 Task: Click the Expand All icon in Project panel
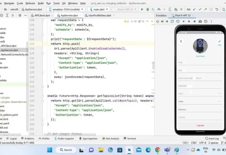tap(7, 15)
